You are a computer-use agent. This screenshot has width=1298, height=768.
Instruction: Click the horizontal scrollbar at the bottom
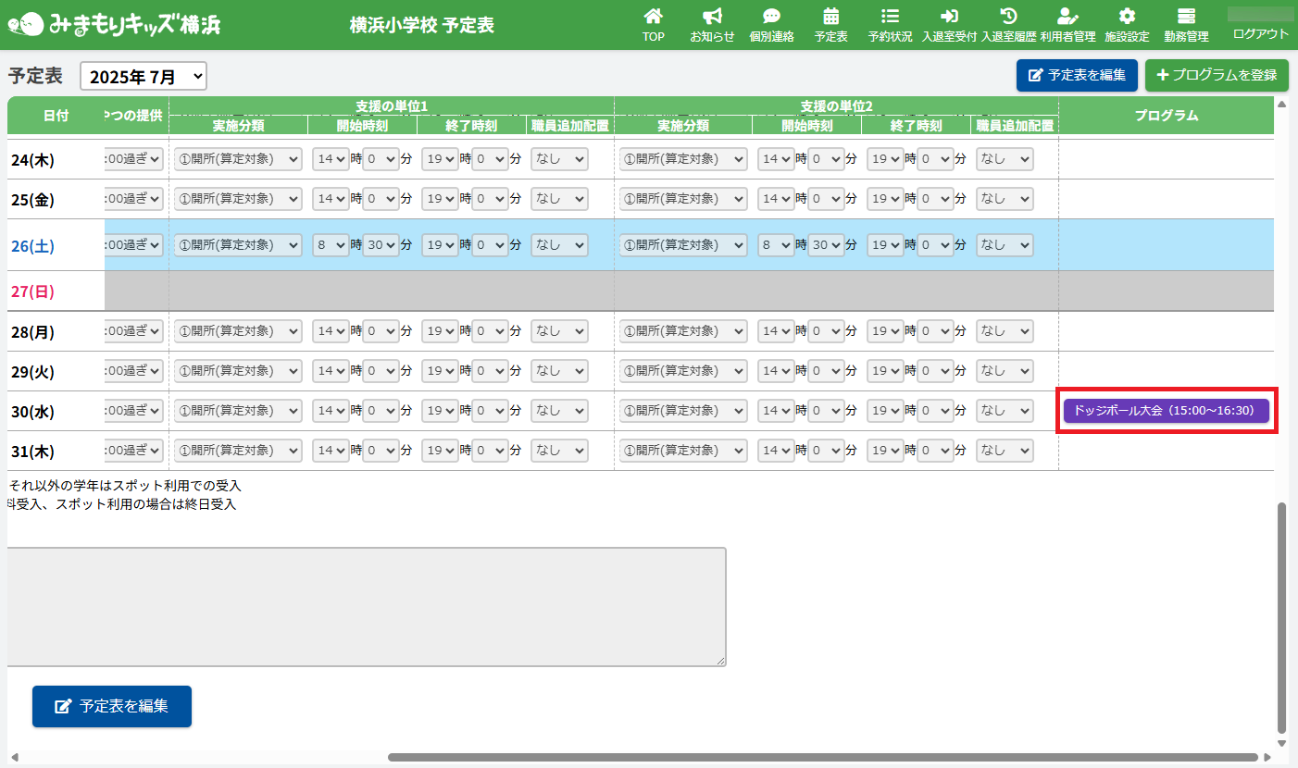(822, 757)
